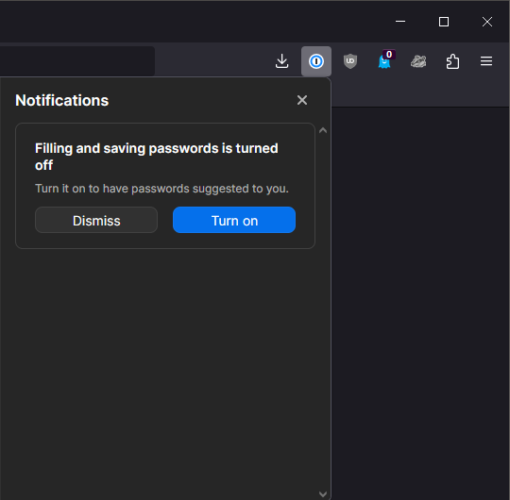
Task: Click the Notifications panel heading
Action: (61, 100)
